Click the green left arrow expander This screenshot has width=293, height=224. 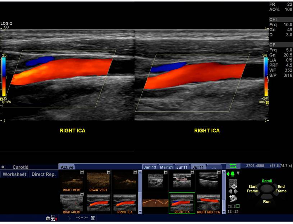pos(228,174)
